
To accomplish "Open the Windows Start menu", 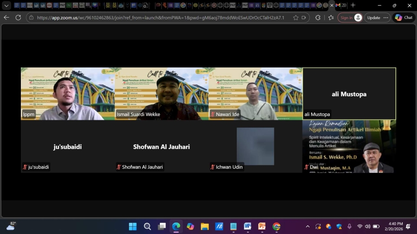I will (133, 227).
